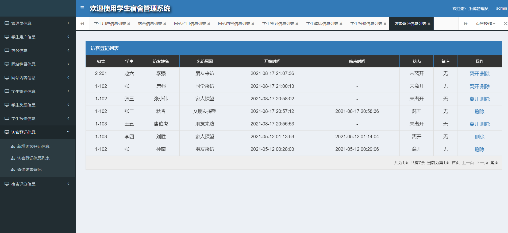Collapse the 访客登记信息 chevron

coord(68,132)
